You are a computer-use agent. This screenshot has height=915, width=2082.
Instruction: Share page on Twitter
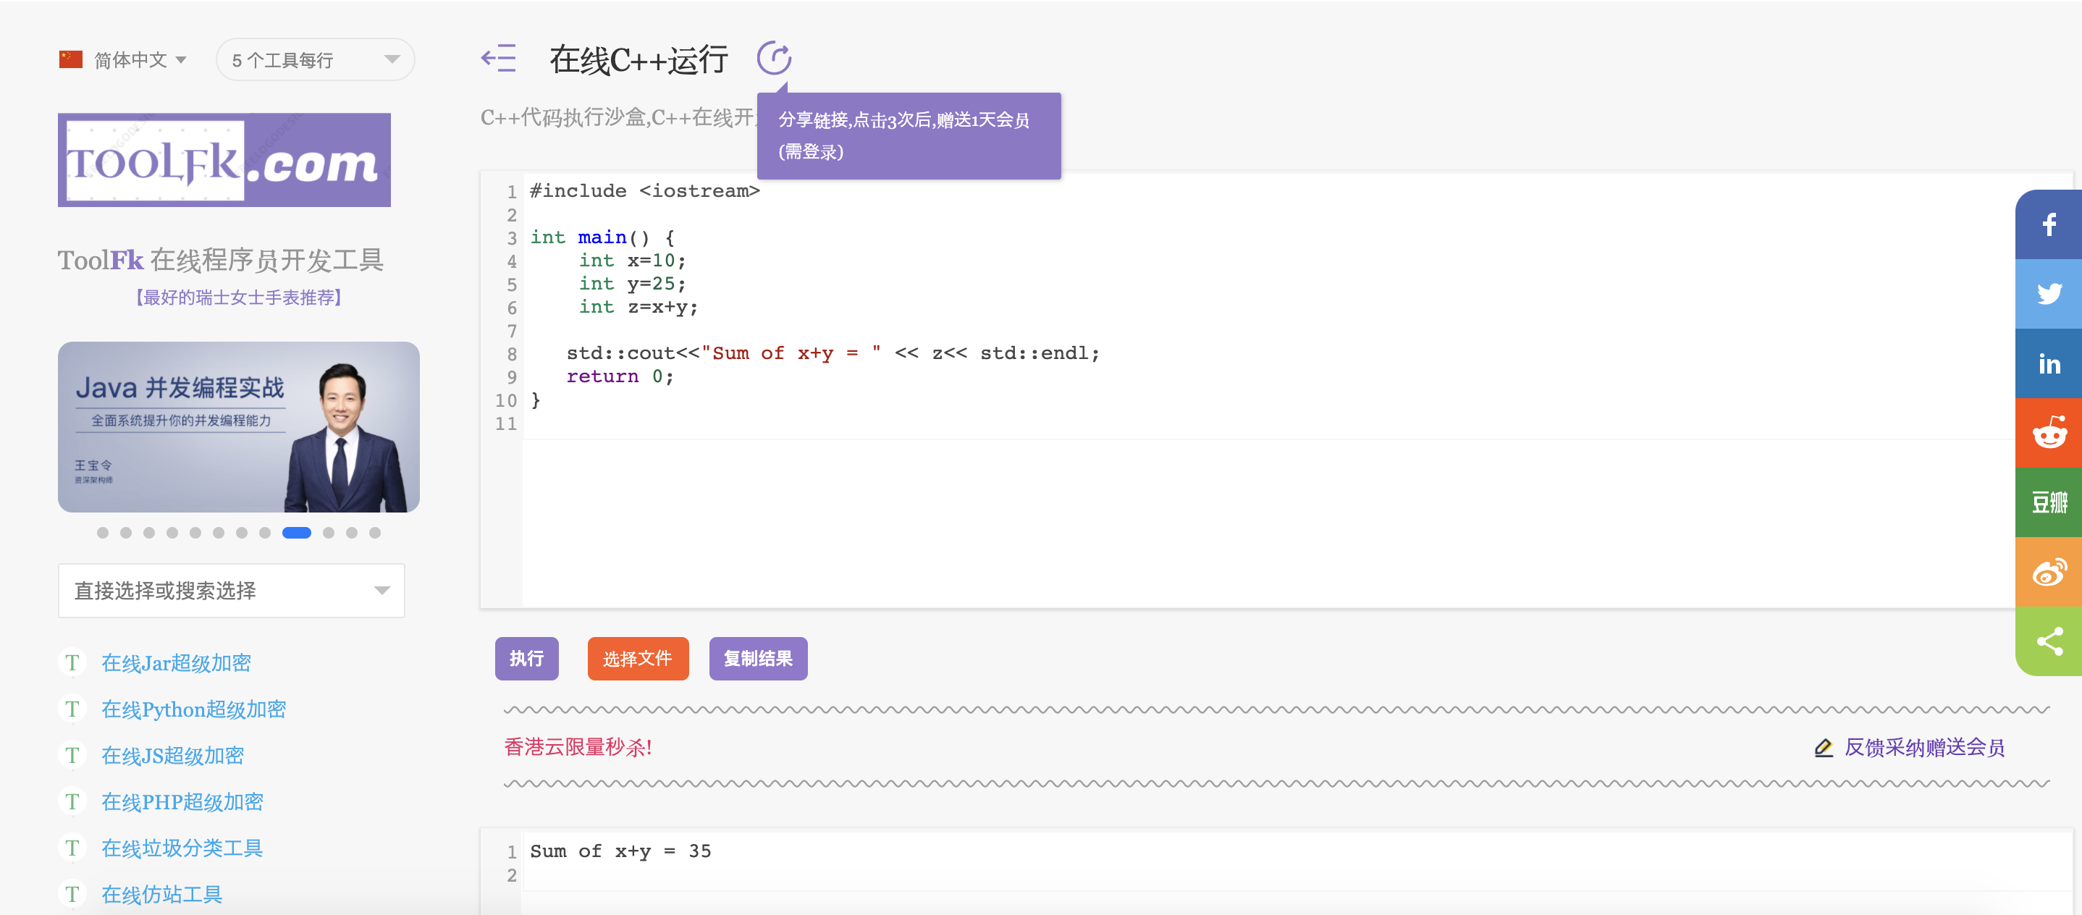[2048, 294]
